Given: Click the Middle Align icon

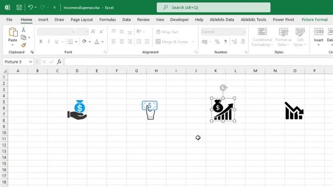Looking at the screenshot, I should pyautogui.click(x=122, y=32).
